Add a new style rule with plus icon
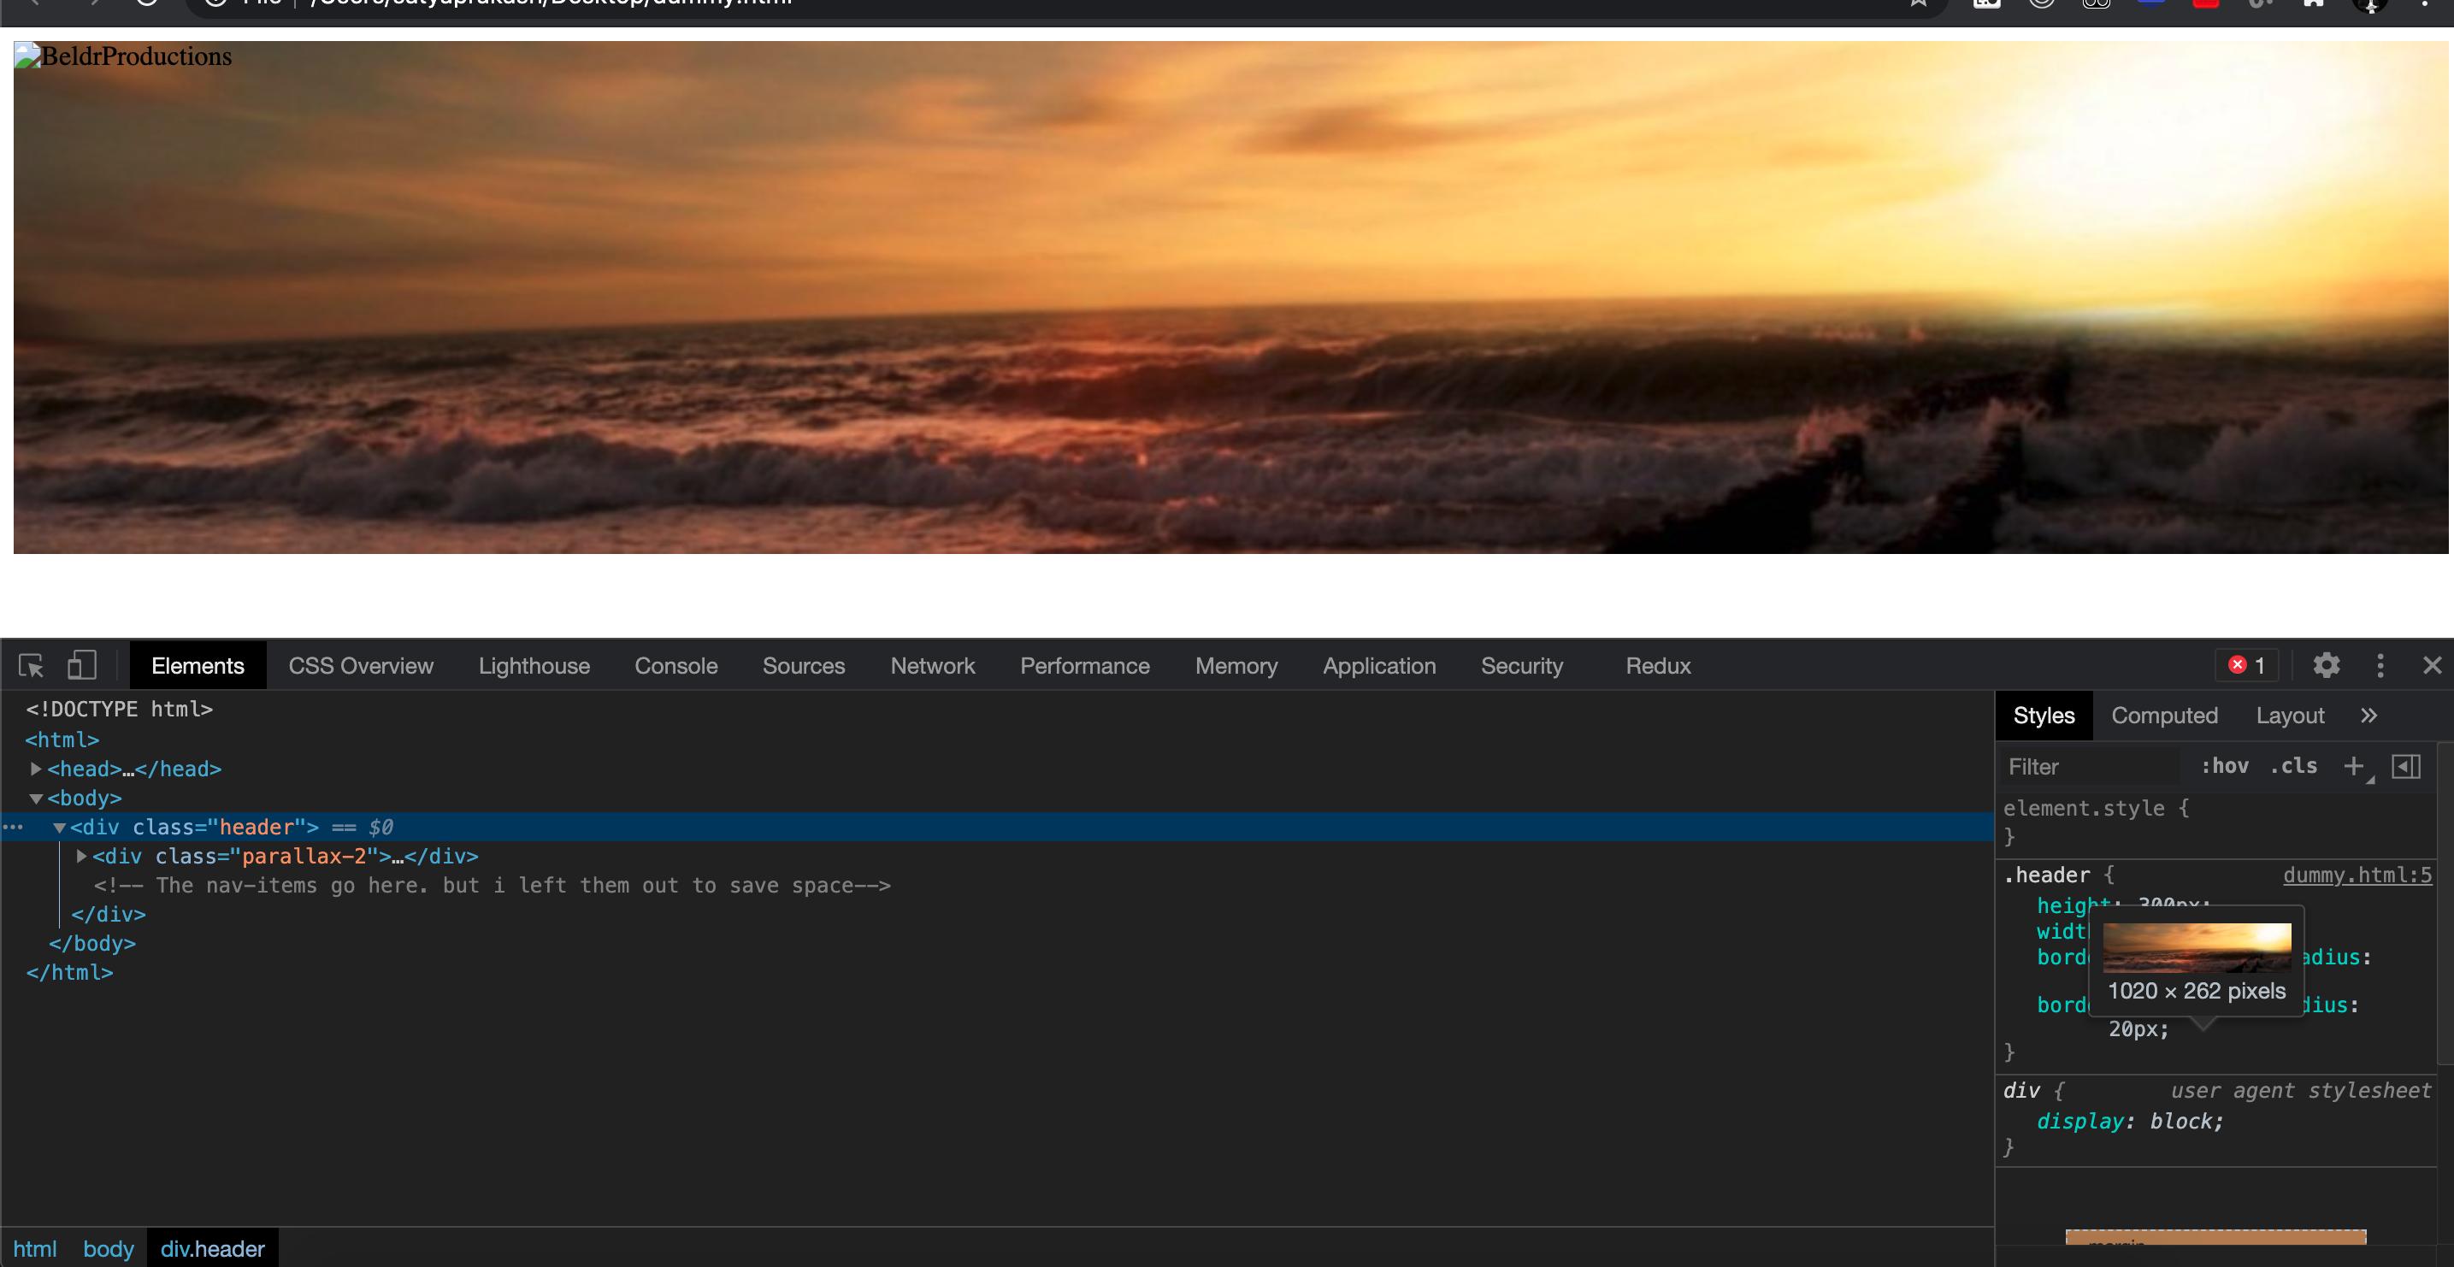The height and width of the screenshot is (1267, 2454). pos(2354,766)
